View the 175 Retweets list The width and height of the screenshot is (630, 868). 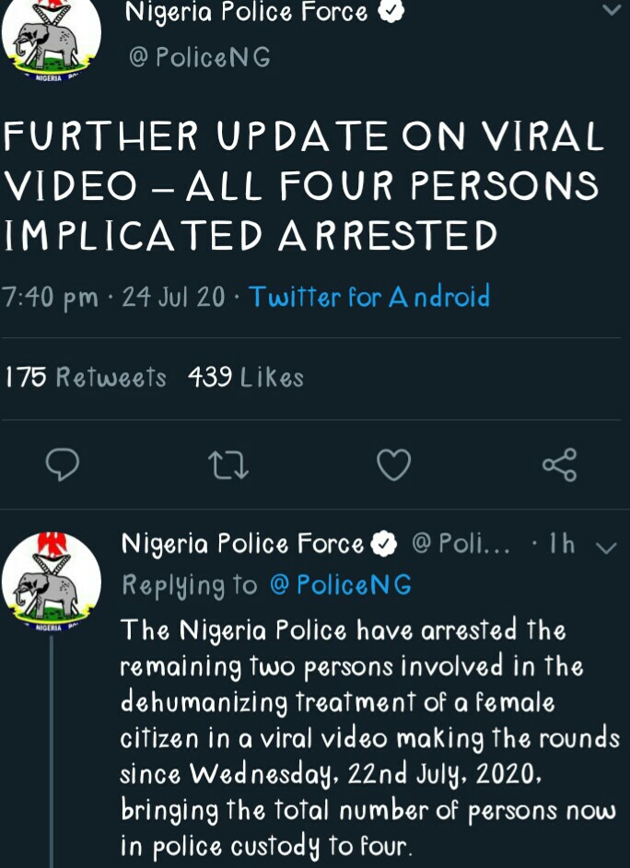tap(86, 378)
